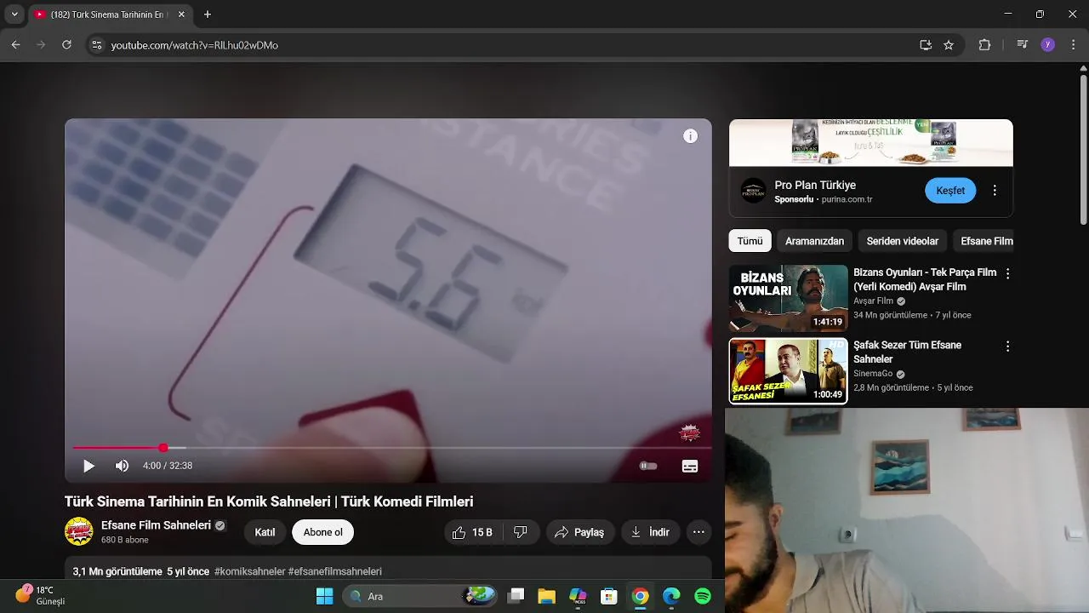
Task: Select the Seriden videolar filter chip
Action: [x=903, y=241]
